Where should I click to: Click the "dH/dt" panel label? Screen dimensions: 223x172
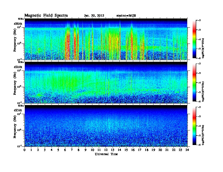point(18,24)
